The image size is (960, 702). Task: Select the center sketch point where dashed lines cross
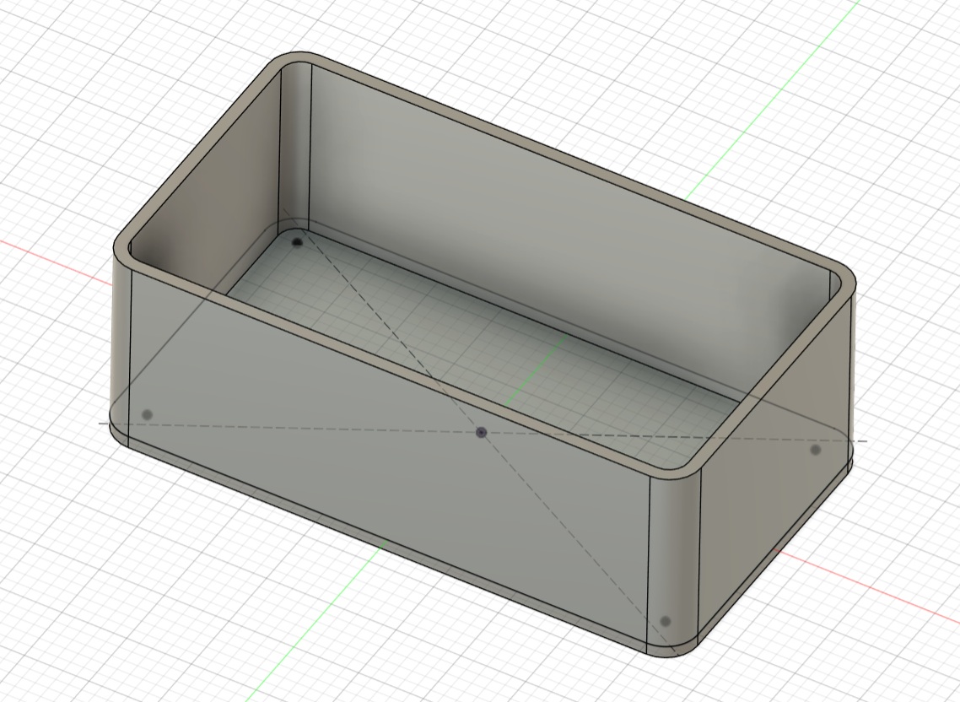tap(482, 432)
